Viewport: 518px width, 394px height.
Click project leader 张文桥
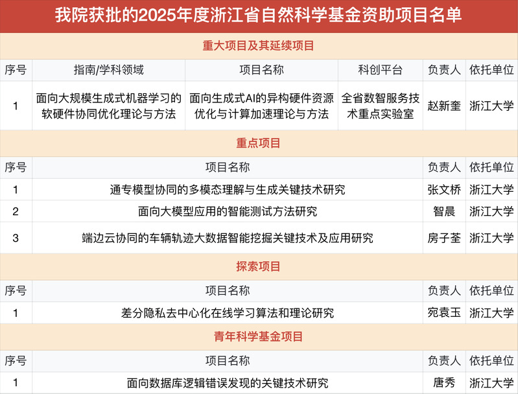(x=443, y=190)
